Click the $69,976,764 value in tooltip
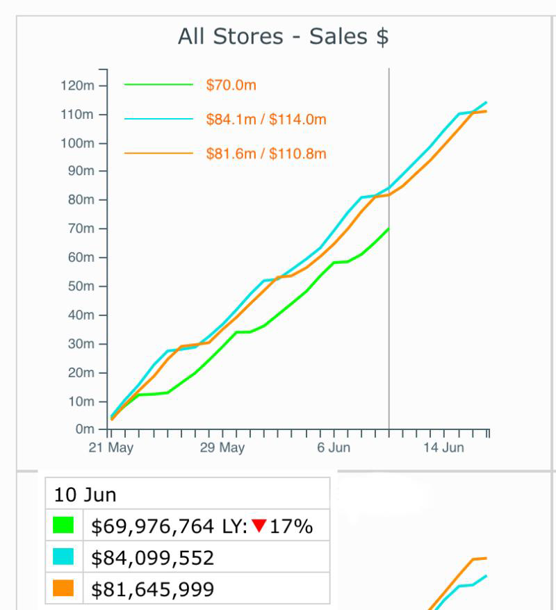This screenshot has height=610, width=556. point(152,527)
